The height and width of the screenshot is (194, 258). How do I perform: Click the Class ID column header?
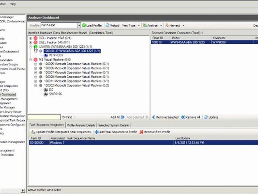[160, 38]
